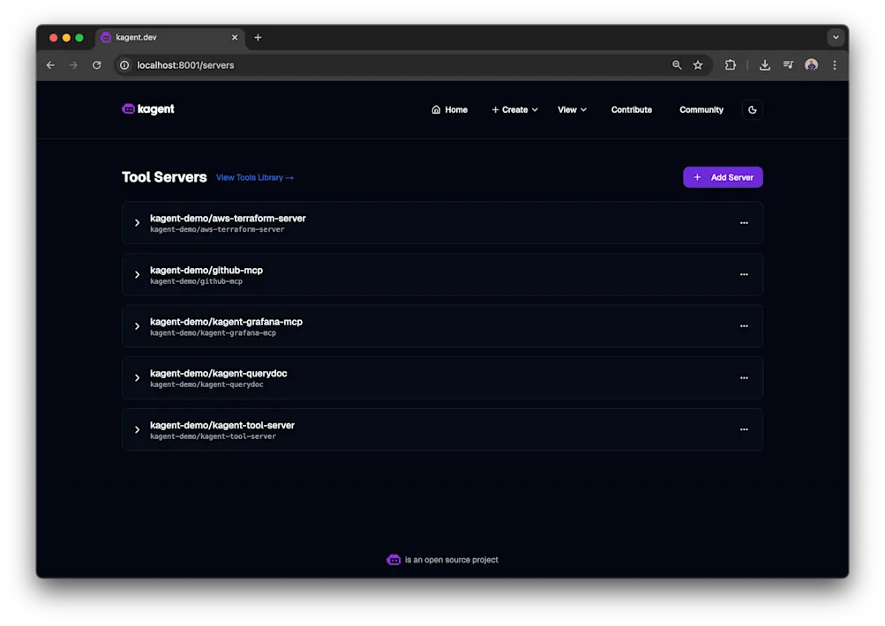Click the Community link
Screen dimensions: 885x626
tap(701, 109)
